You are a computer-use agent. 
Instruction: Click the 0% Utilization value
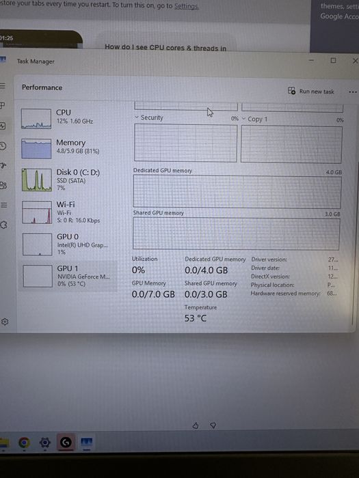(x=138, y=270)
